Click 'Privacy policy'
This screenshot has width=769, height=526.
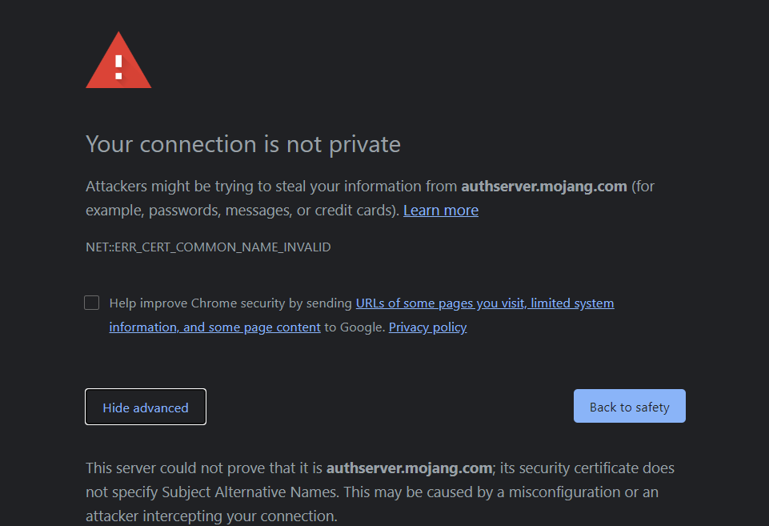pyautogui.click(x=427, y=327)
